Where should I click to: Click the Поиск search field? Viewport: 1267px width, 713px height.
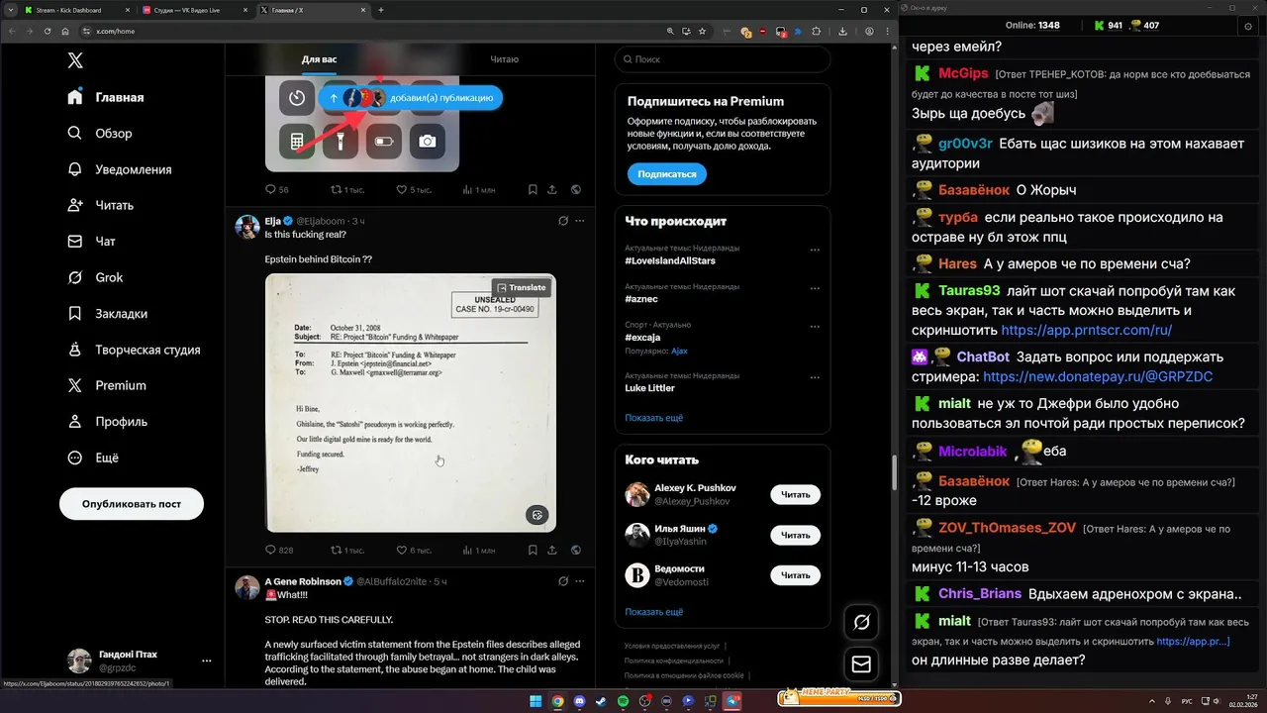[723, 59]
